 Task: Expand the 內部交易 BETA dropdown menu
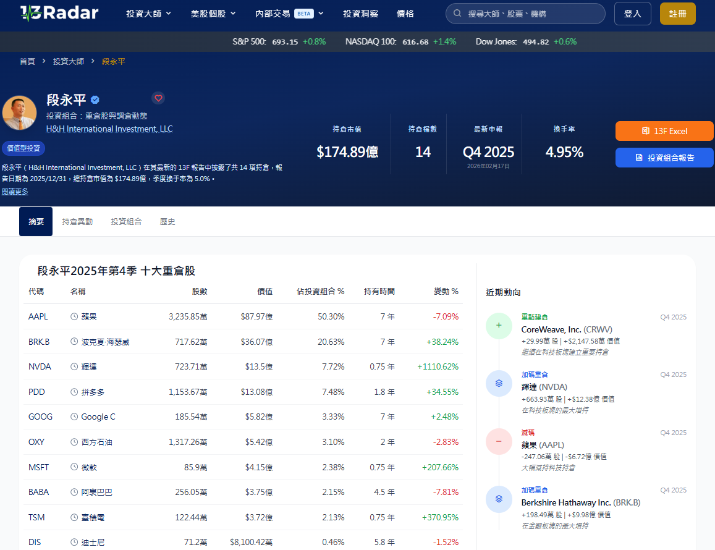289,14
